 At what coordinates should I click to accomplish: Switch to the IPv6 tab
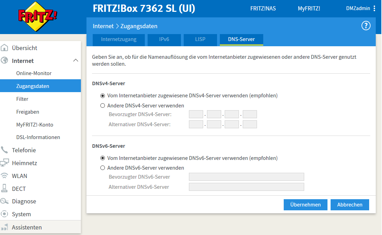(x=164, y=39)
